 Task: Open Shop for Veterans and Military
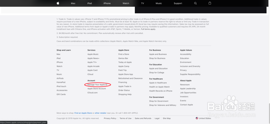point(163,105)
